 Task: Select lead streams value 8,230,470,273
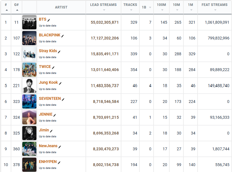[106, 149]
